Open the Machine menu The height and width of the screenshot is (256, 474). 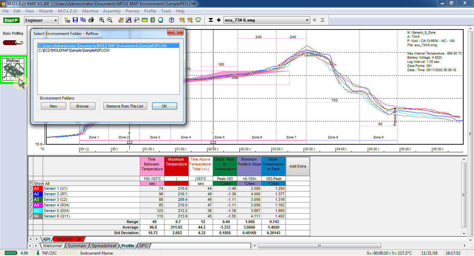(x=90, y=11)
